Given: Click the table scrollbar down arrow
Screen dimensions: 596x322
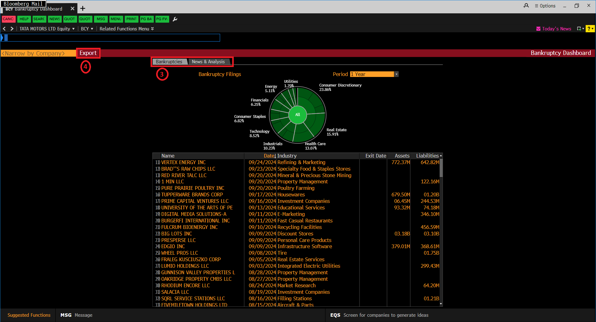Looking at the screenshot, I should click(441, 304).
